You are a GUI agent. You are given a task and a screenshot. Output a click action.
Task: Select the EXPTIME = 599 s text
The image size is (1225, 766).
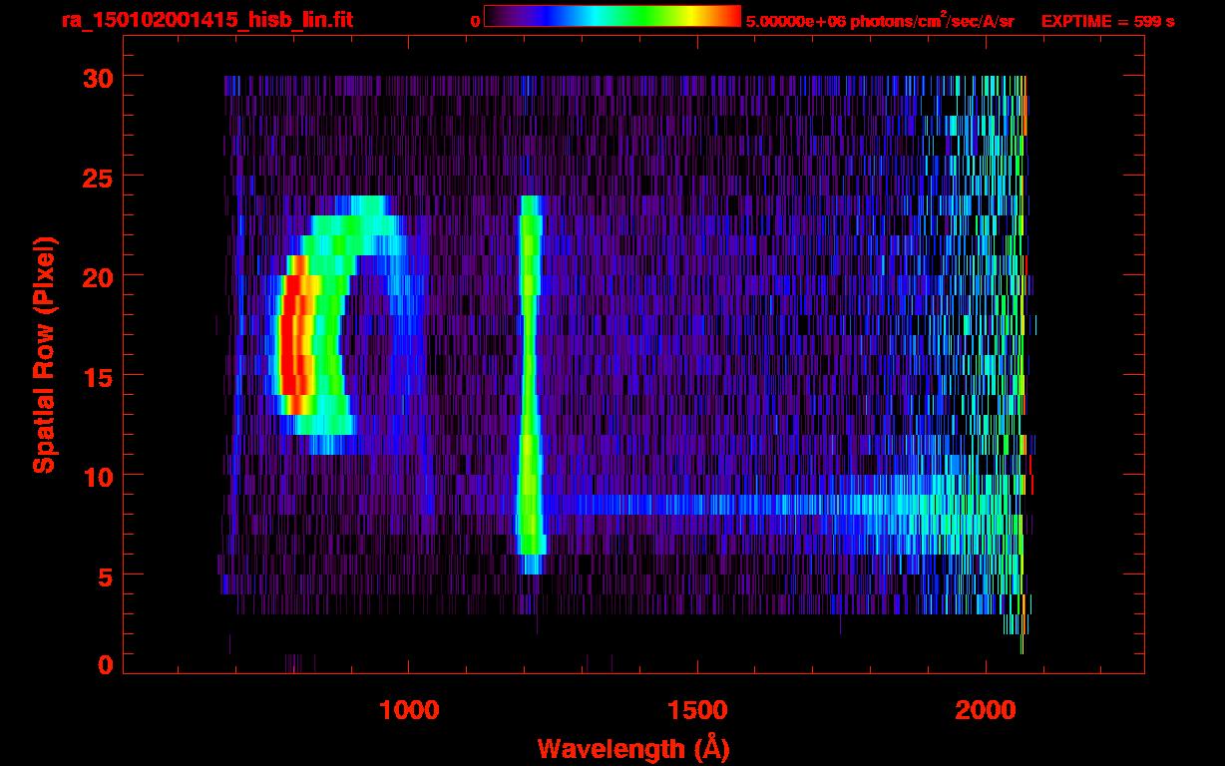click(x=1107, y=21)
